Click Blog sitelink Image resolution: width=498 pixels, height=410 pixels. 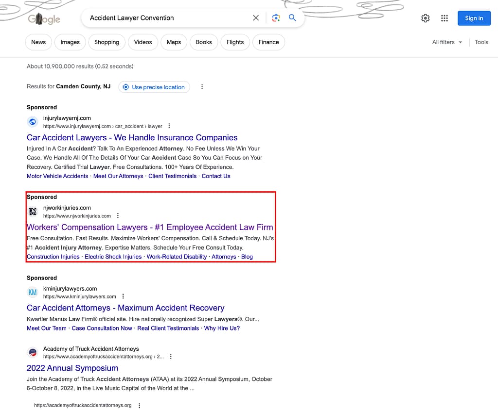tap(247, 257)
